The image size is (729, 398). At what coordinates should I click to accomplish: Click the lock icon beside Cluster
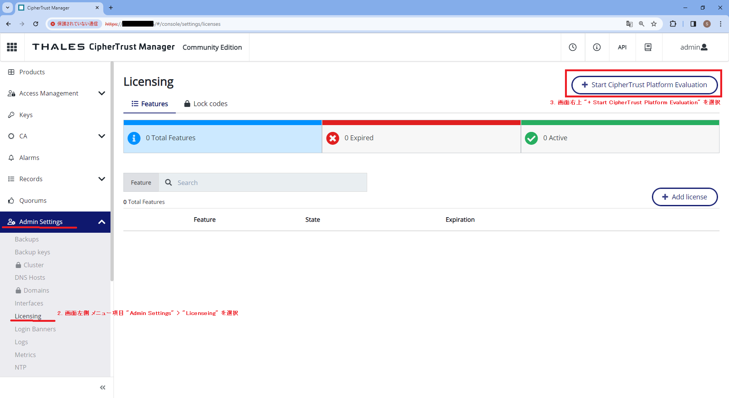pyautogui.click(x=18, y=265)
